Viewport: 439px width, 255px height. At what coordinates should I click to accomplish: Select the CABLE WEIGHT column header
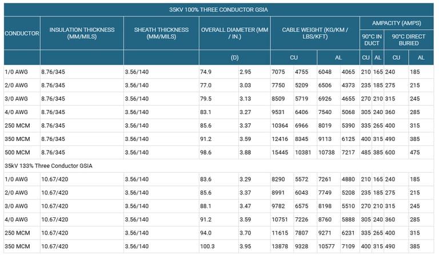(x=314, y=33)
